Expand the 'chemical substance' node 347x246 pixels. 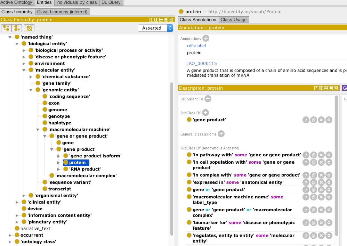31,77
